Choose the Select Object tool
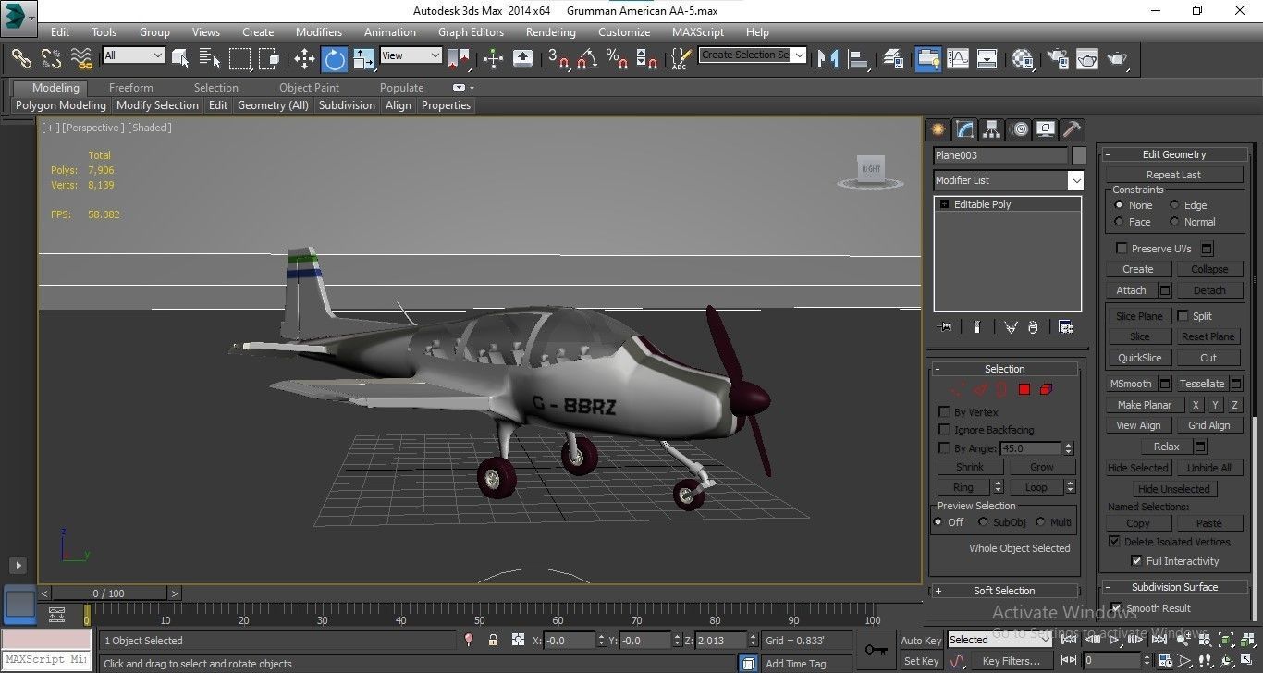Image resolution: width=1263 pixels, height=673 pixels. tap(180, 58)
